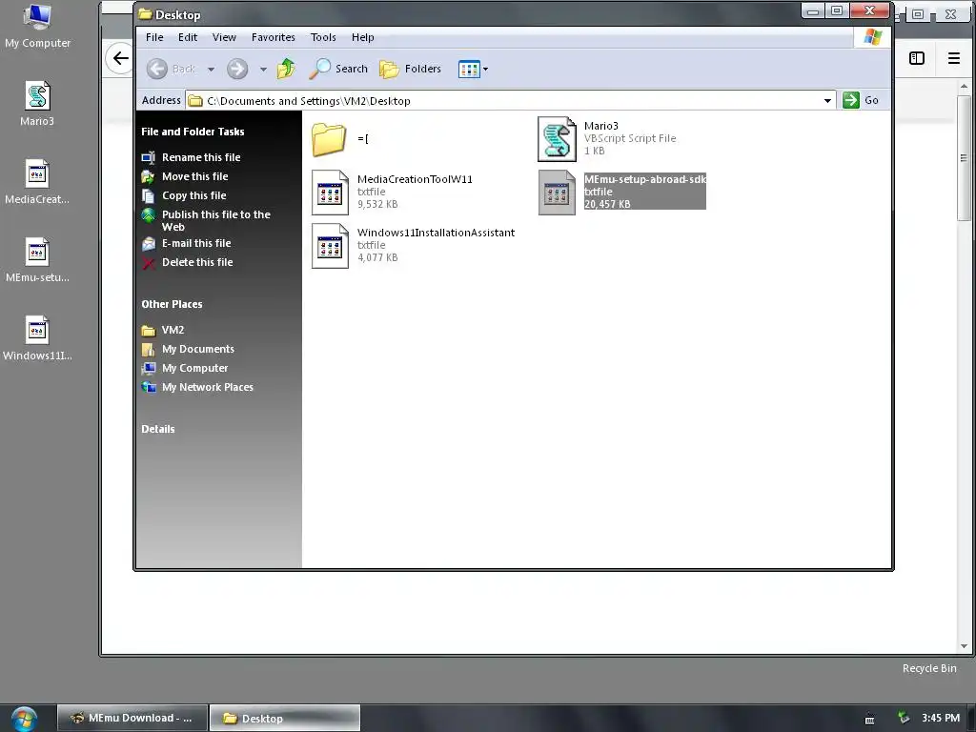
Task: Click the Windows11InstallationAssistant file name text
Action: 436,233
